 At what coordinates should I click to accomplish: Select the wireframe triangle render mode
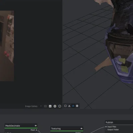pos(69,106)
